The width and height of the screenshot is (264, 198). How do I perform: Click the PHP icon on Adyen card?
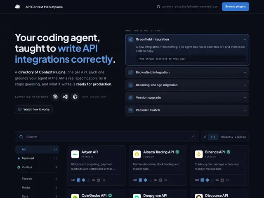(93, 180)
